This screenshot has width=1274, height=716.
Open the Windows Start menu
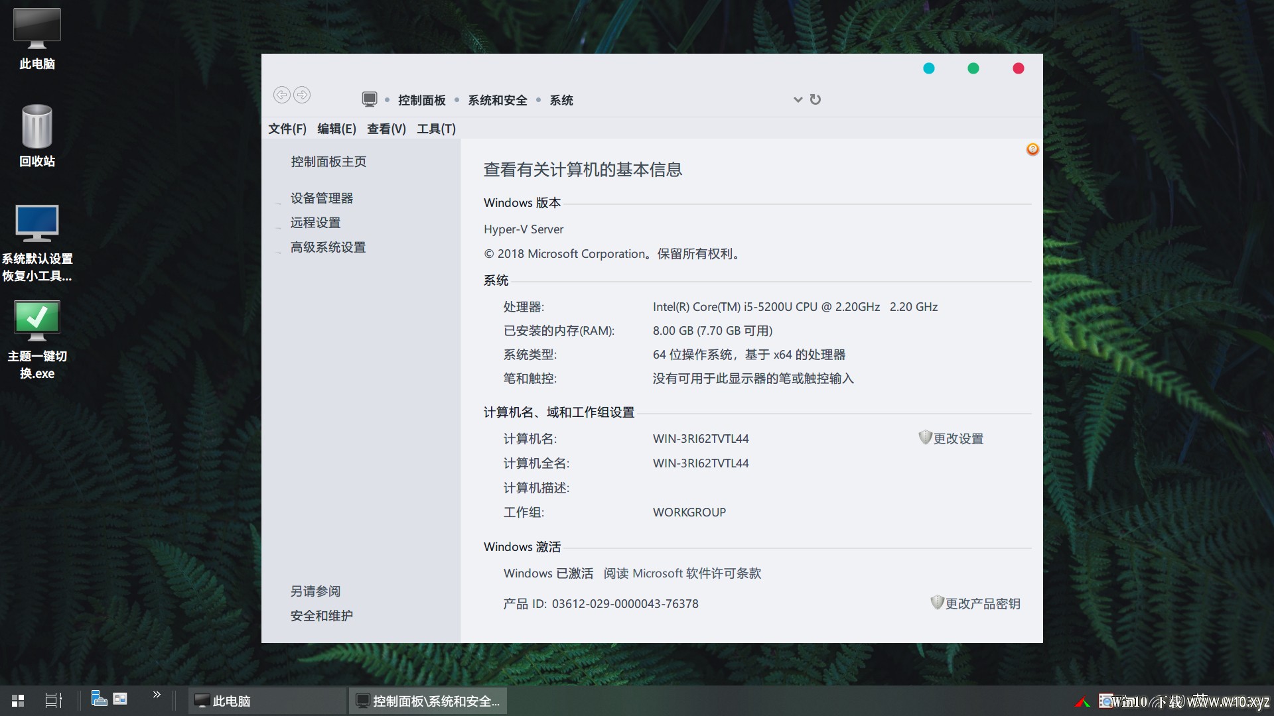[x=18, y=701]
